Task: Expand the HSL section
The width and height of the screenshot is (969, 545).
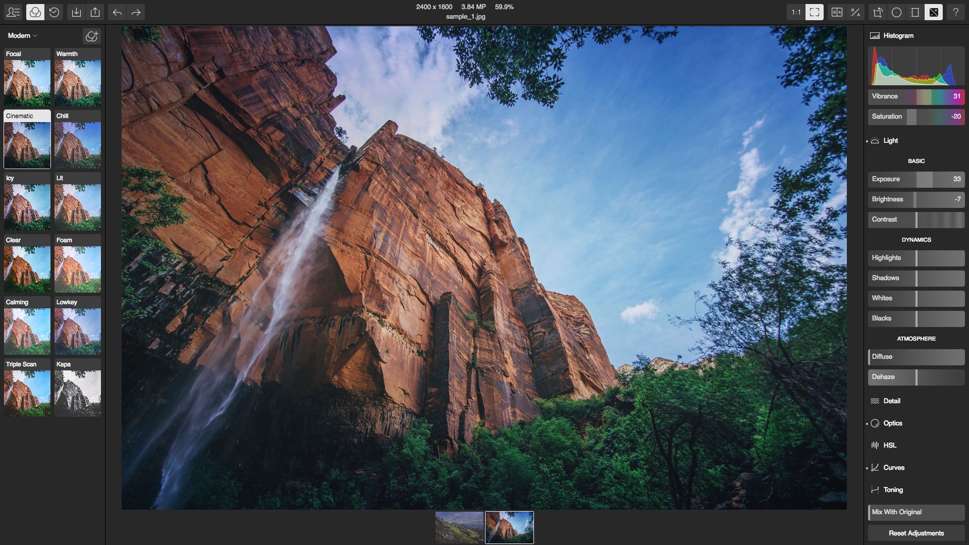Action: pos(889,446)
